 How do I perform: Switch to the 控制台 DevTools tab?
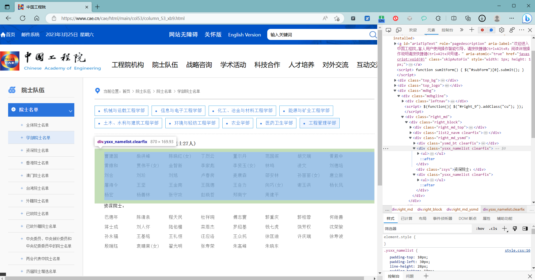tap(447, 30)
